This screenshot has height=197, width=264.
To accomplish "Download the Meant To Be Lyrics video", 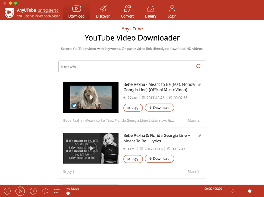I will click(x=159, y=158).
